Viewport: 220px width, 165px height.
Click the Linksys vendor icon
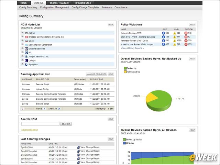[26, 60]
